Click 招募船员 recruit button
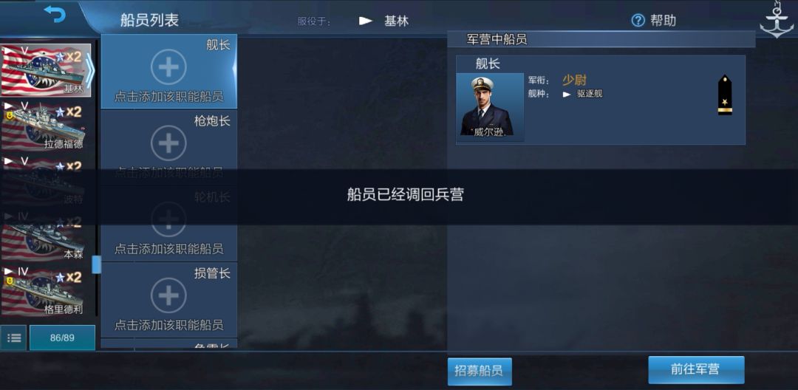The image size is (798, 390). (480, 372)
